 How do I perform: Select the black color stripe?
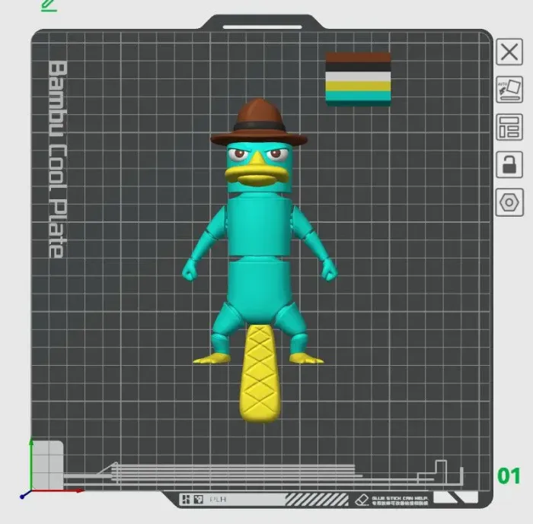[359, 67]
